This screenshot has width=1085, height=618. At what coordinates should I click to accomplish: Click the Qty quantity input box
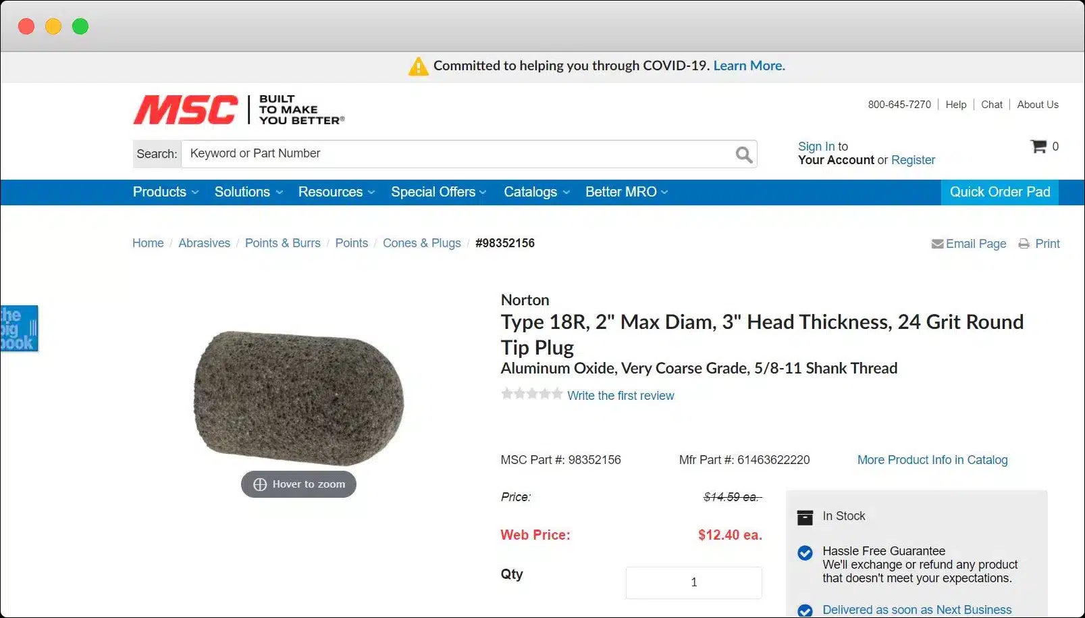pyautogui.click(x=693, y=582)
